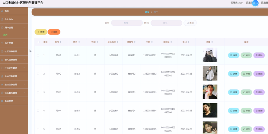Click the sort icon on 账号 column

coord(60,42)
